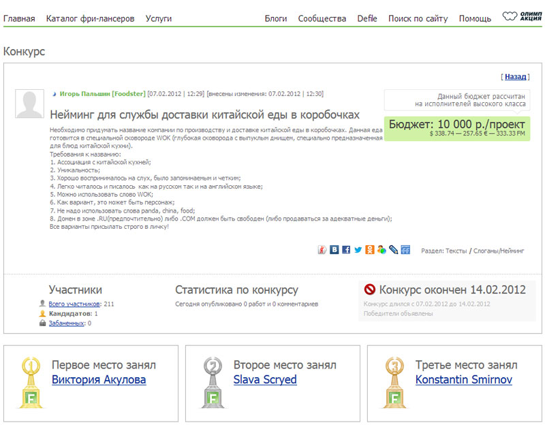Open Всего участников list
The width and height of the screenshot is (545, 427).
pyautogui.click(x=74, y=304)
